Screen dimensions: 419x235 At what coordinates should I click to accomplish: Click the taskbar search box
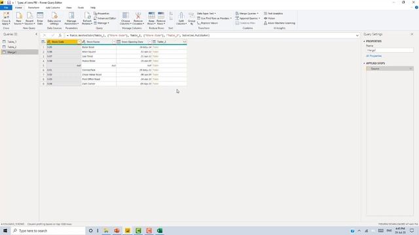coord(48,230)
